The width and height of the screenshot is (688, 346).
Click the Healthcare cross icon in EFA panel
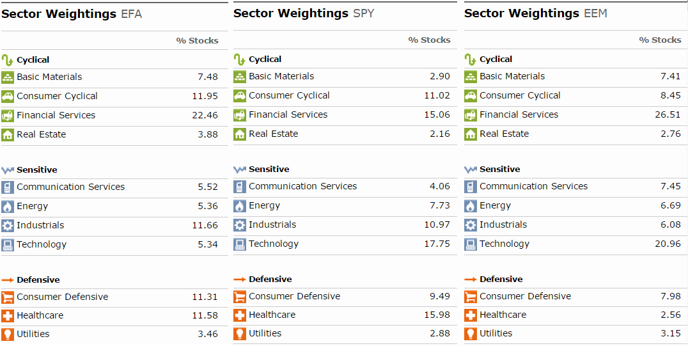click(8, 316)
